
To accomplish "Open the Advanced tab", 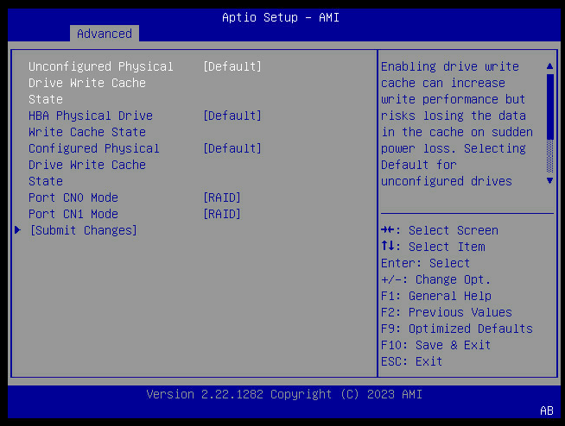I will tap(105, 34).
